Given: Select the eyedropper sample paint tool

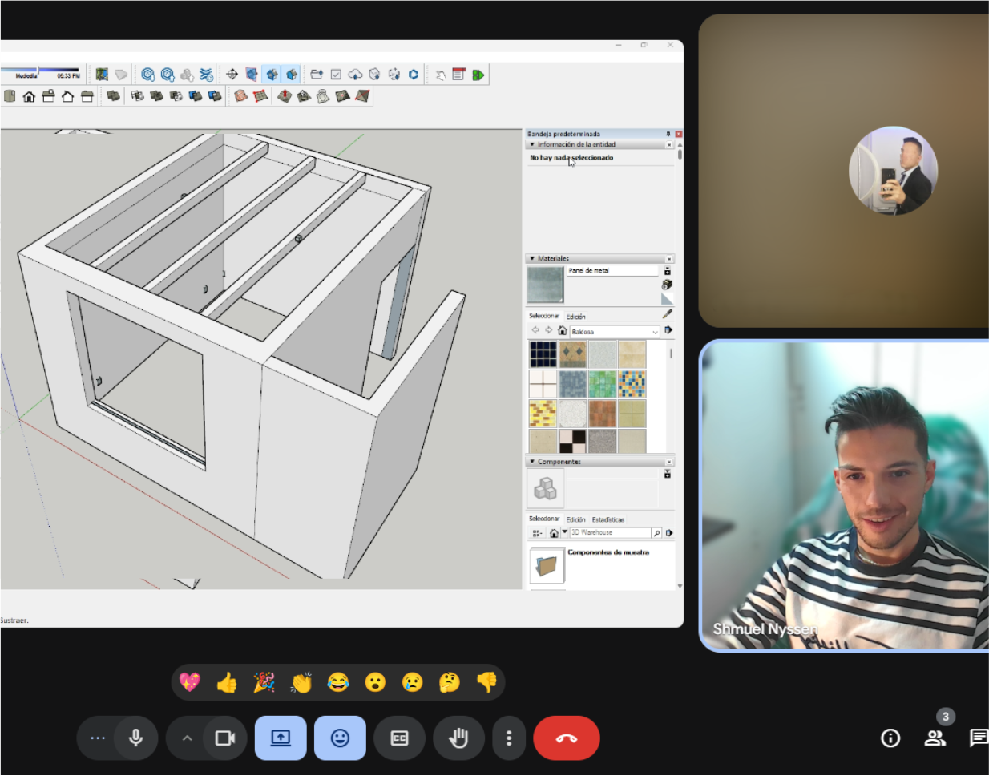Looking at the screenshot, I should pos(668,314).
